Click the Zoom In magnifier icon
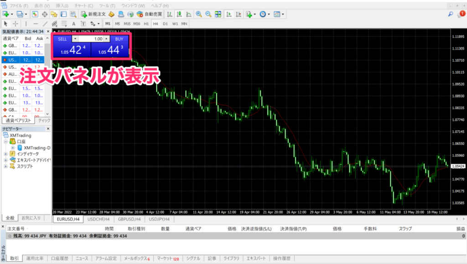 coord(199,14)
